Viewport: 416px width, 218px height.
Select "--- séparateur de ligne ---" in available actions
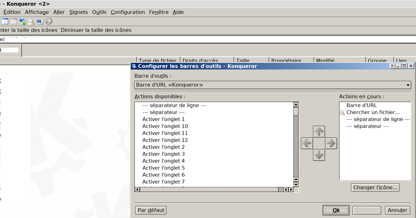click(x=174, y=105)
